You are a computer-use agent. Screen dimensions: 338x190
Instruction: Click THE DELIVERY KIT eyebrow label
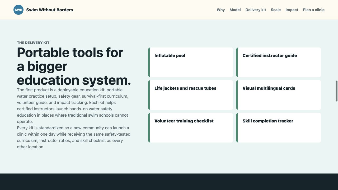33,43
